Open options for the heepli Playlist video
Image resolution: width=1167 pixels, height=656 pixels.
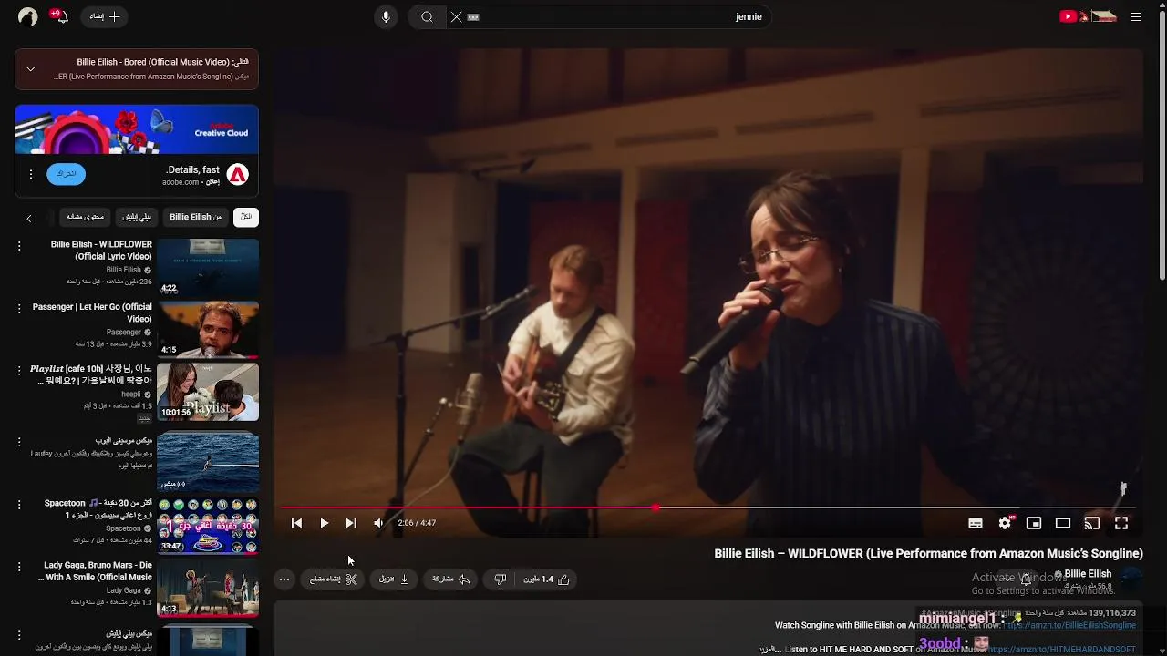(19, 370)
